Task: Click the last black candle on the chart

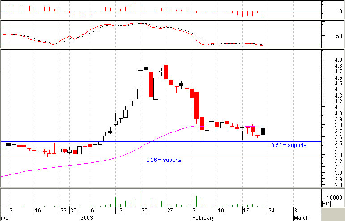Action: 263,131
